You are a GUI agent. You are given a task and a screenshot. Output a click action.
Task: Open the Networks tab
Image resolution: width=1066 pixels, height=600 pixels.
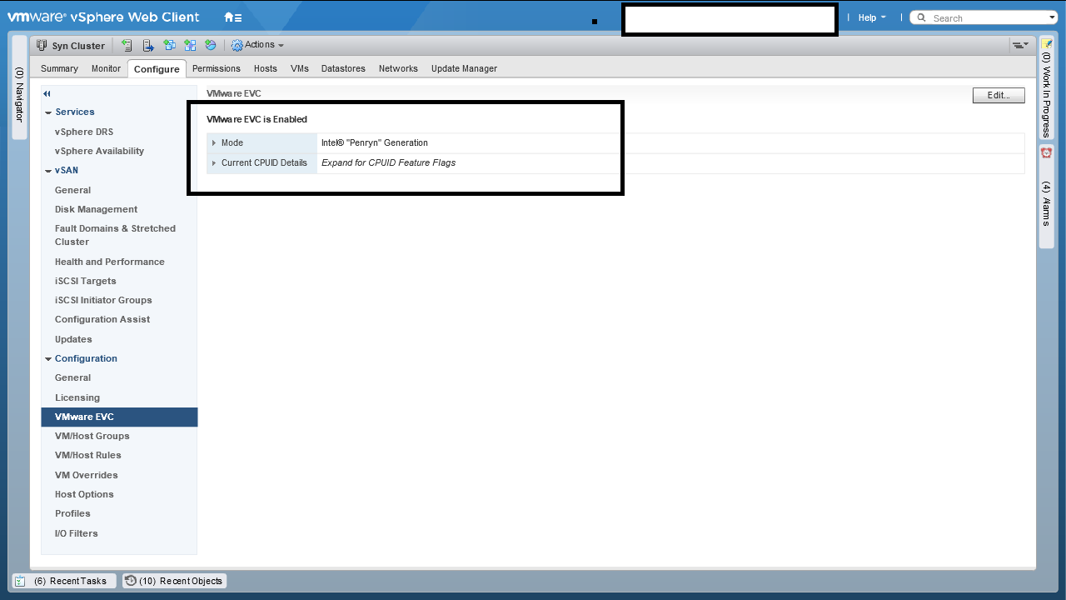(398, 68)
